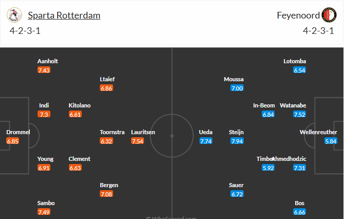This screenshot has width=344, height=219.
Task: Open the Sparta Rotterdam team link
Action: tap(64, 15)
